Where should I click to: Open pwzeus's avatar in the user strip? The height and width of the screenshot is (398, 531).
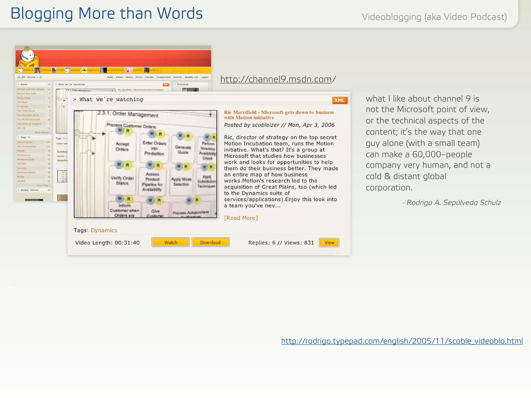coord(129,70)
